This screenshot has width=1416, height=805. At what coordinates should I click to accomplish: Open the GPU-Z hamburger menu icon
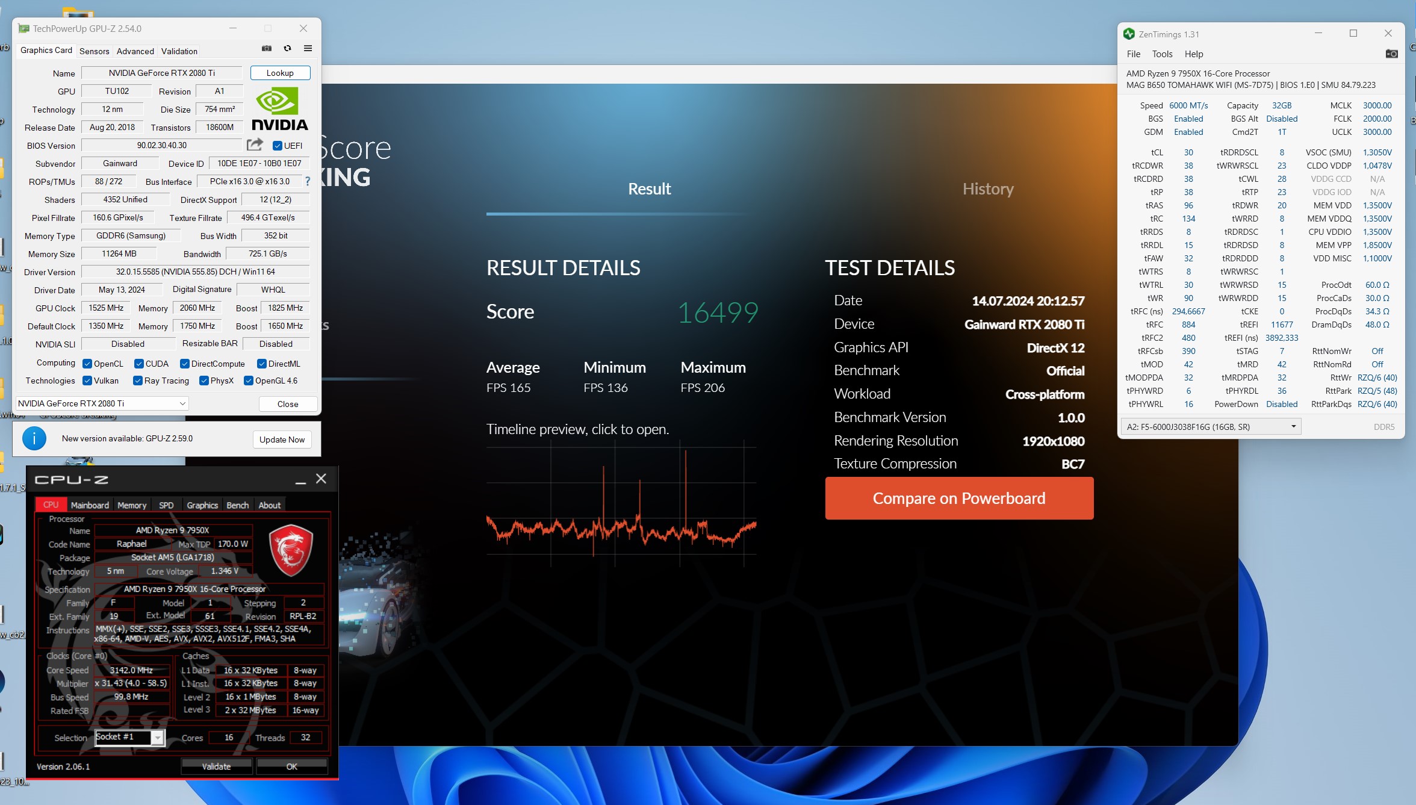click(x=308, y=49)
